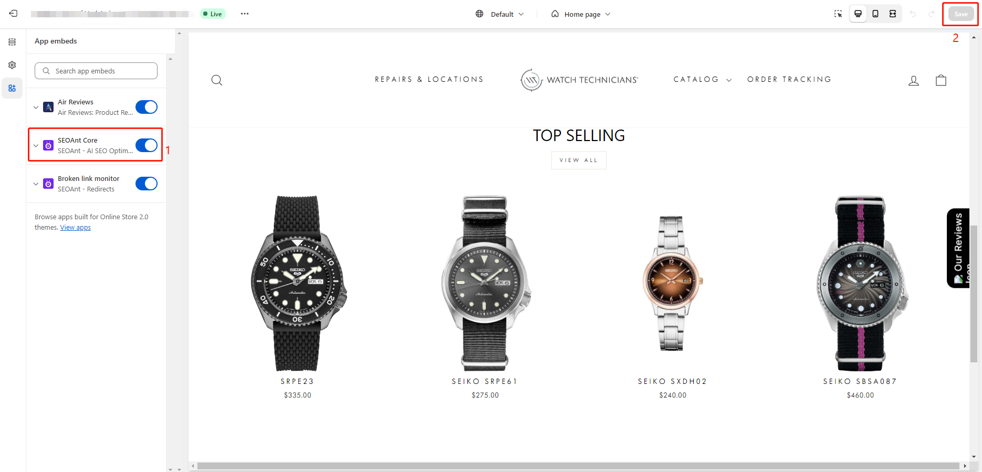The image size is (982, 472).
Task: Toggle the SEOAnt Core app embed
Action: pyautogui.click(x=147, y=145)
